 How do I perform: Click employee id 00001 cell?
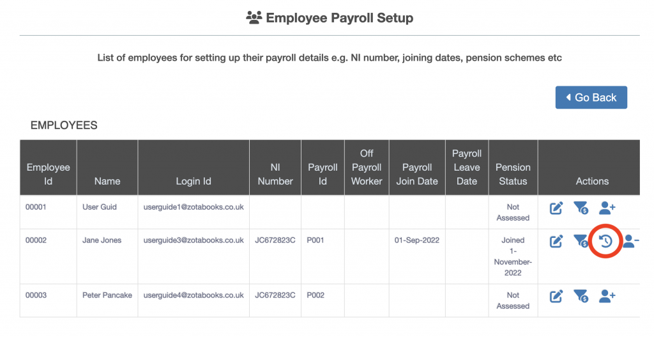click(36, 207)
